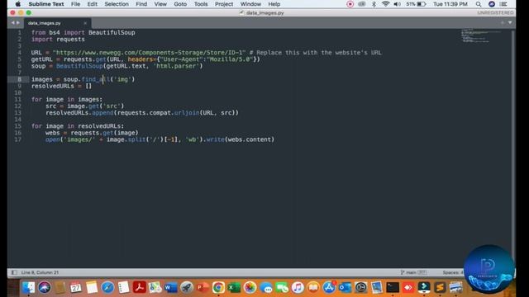The image size is (529, 297).
Task: Open the Tools menu
Action: click(201, 4)
